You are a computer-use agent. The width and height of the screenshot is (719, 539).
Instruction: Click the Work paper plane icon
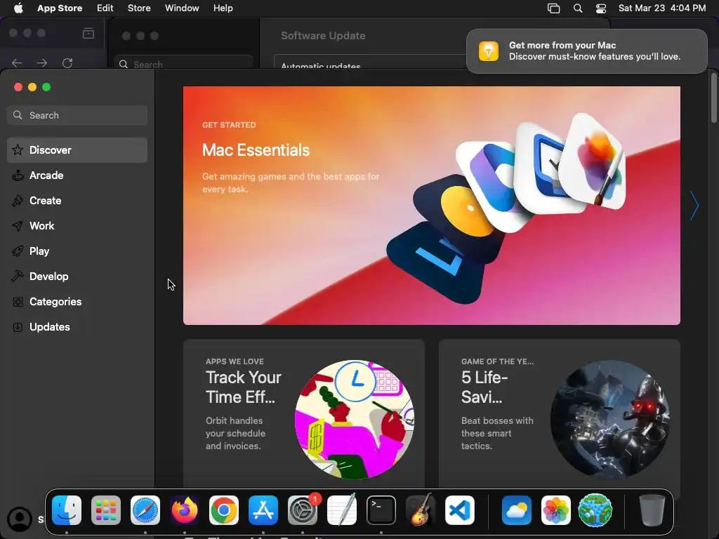pyautogui.click(x=18, y=225)
